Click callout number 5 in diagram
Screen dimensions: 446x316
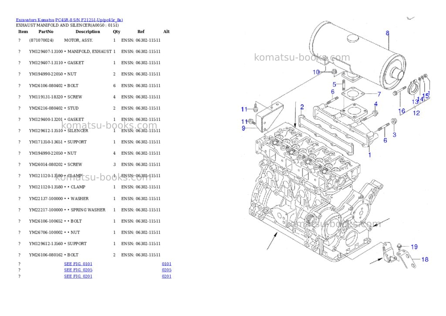[x=334, y=85]
